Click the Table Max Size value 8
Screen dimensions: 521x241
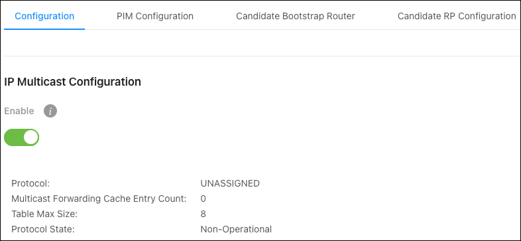pos(203,214)
